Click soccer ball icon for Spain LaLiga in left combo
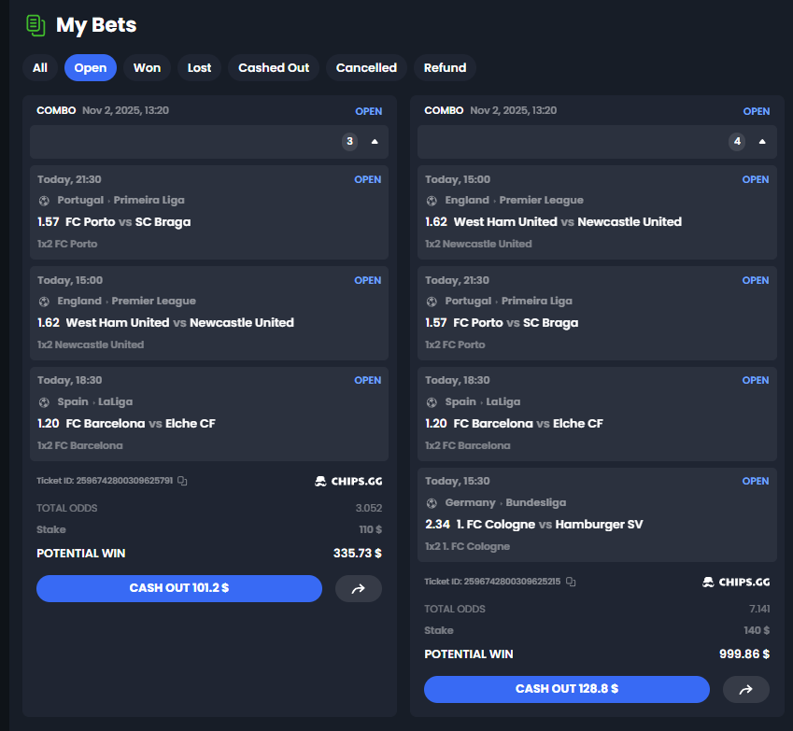This screenshot has height=731, width=793. pos(44,402)
